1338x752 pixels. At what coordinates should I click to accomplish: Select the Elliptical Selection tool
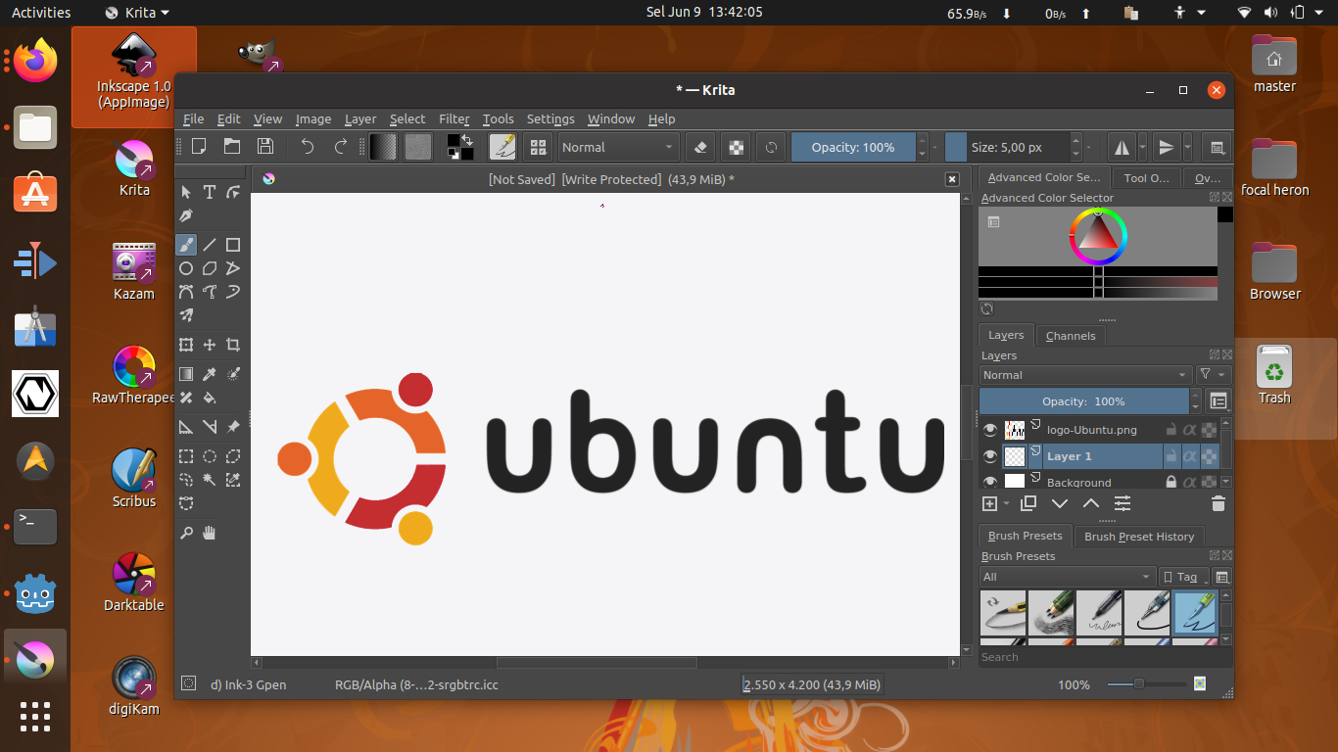point(210,456)
